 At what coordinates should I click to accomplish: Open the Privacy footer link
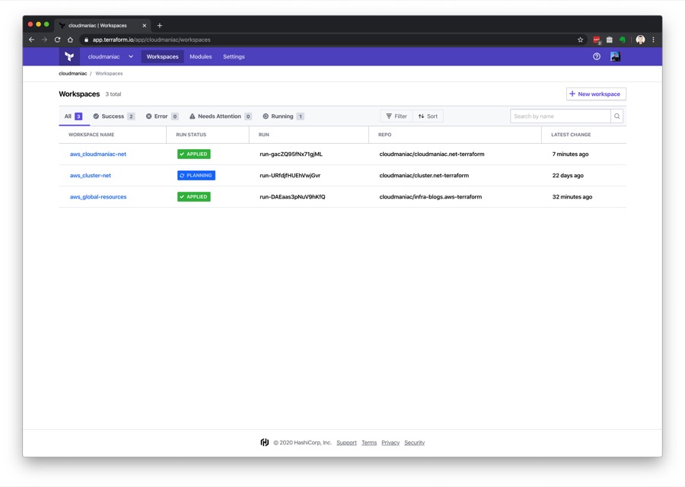[390, 442]
